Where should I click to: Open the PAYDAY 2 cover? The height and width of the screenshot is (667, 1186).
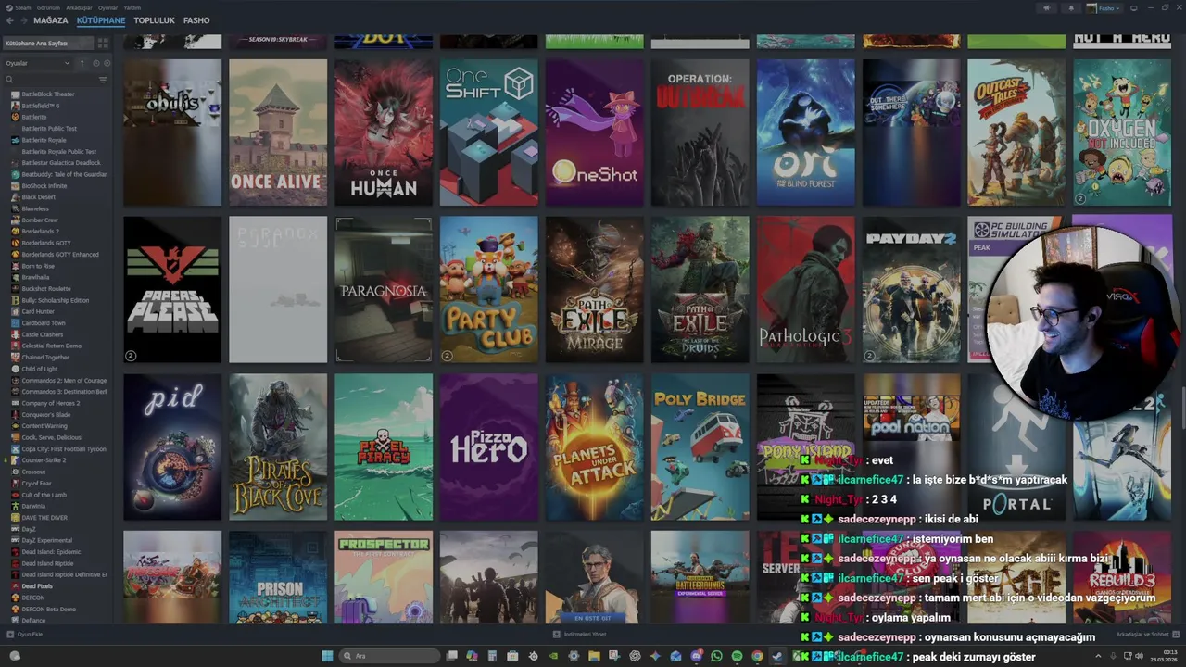(912, 290)
